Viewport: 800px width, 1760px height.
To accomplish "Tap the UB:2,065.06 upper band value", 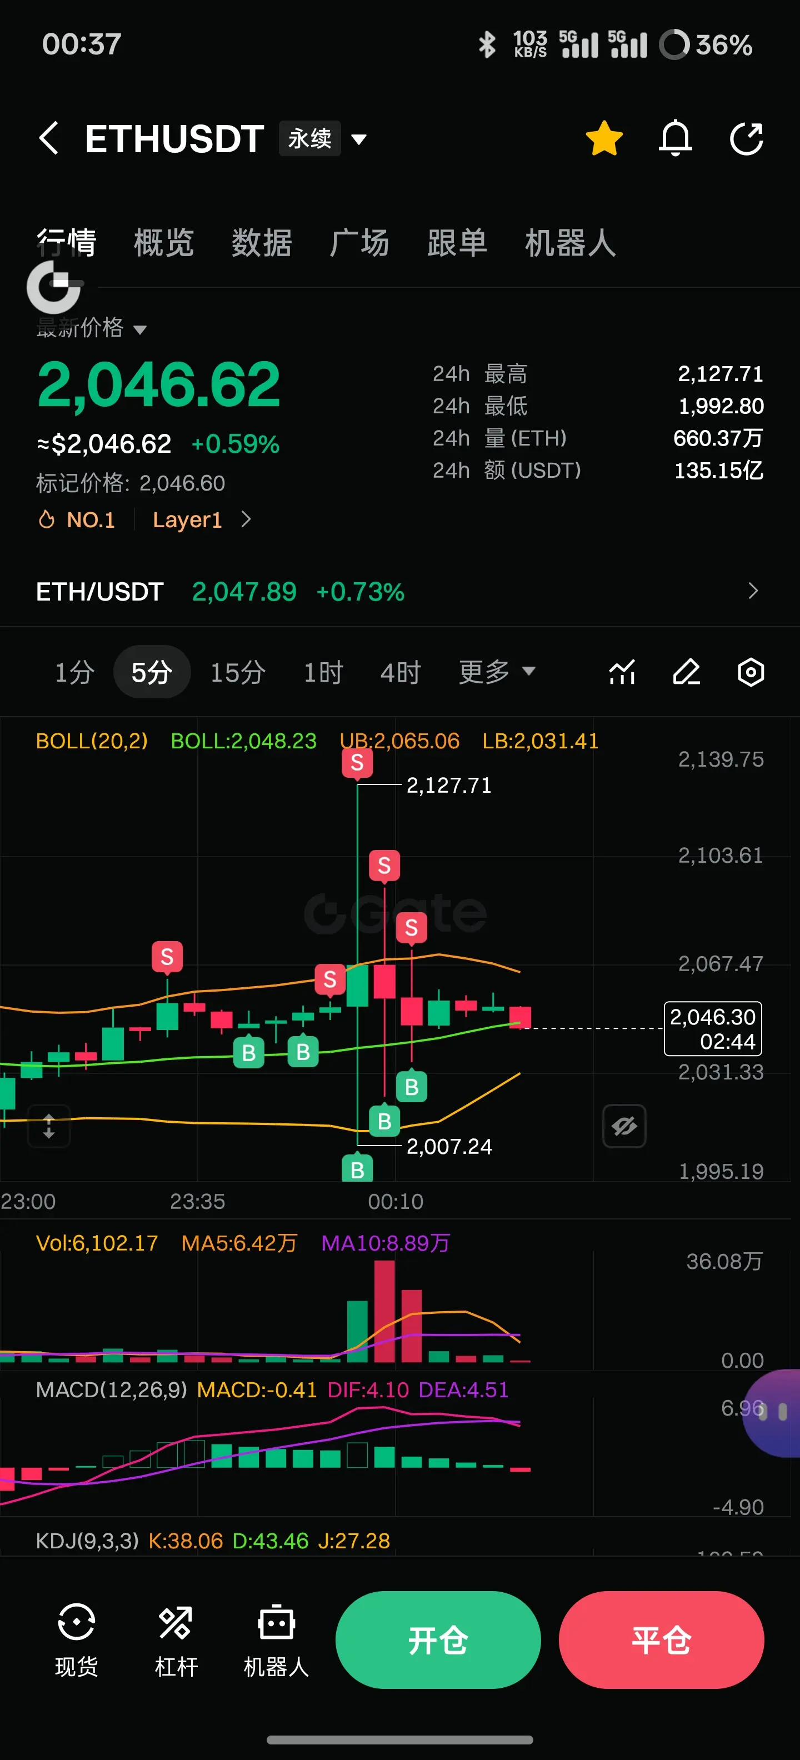I will tap(399, 741).
